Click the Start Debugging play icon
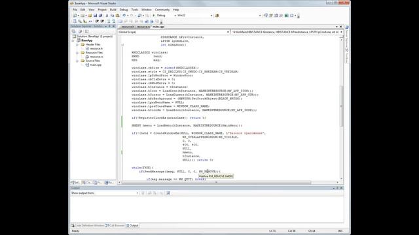The width and height of the screenshot is (419, 235). click(154, 16)
